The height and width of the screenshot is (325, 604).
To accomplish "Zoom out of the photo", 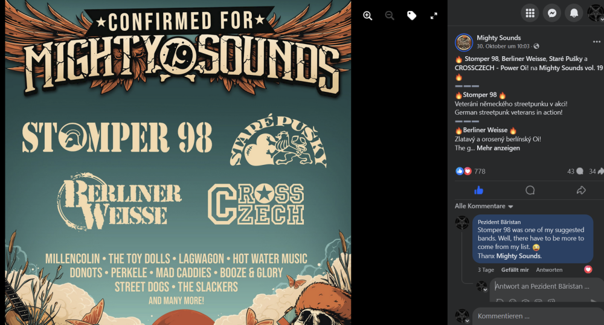I will point(390,16).
